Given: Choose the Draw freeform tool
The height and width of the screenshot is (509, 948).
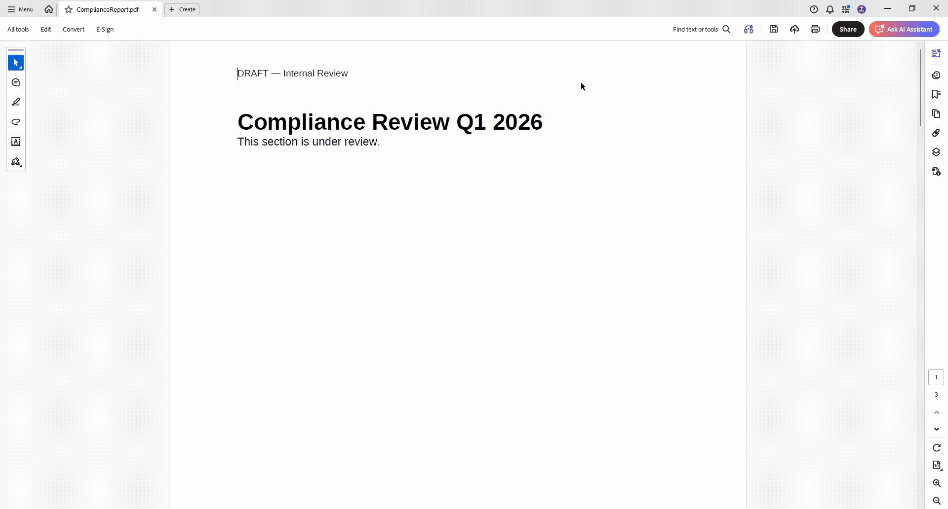Looking at the screenshot, I should (15, 122).
